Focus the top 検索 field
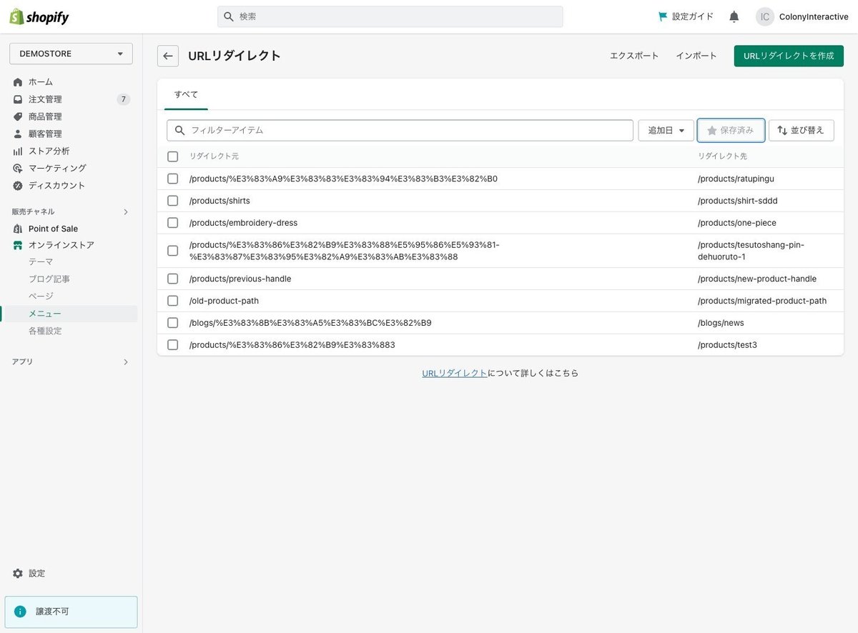 (390, 16)
